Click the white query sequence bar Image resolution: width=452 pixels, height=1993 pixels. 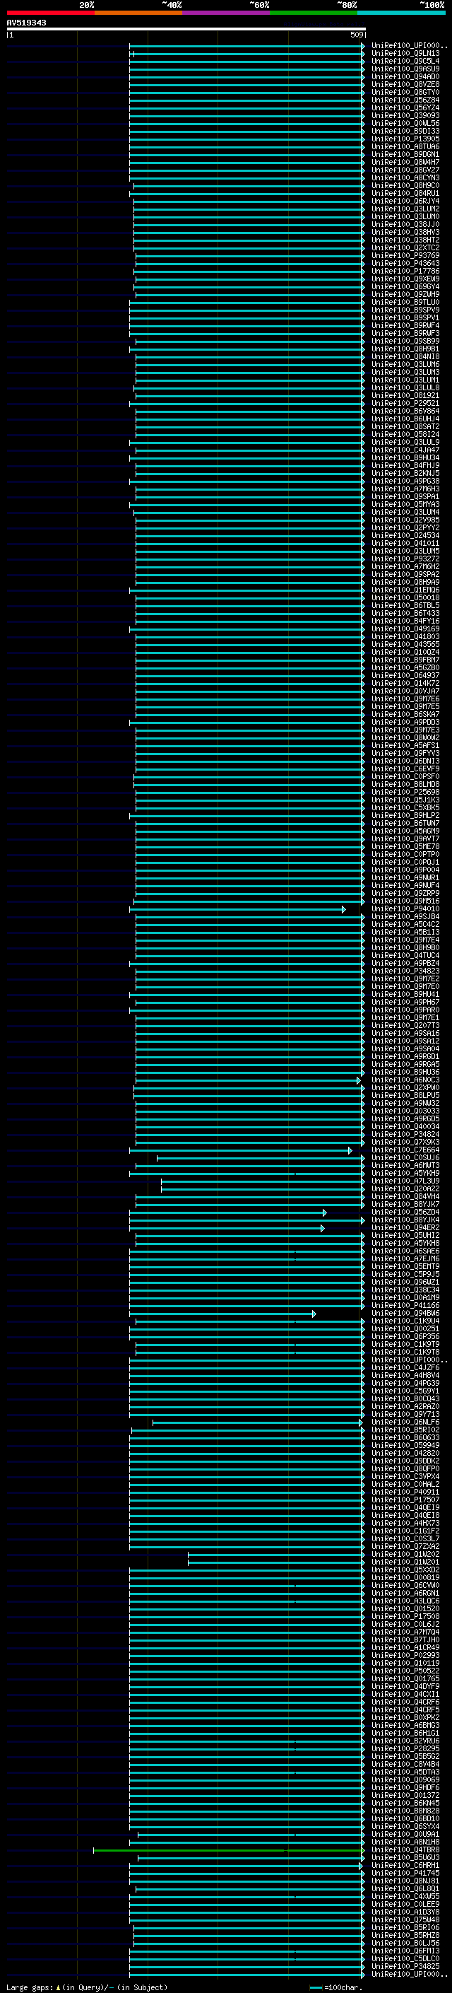tap(186, 28)
